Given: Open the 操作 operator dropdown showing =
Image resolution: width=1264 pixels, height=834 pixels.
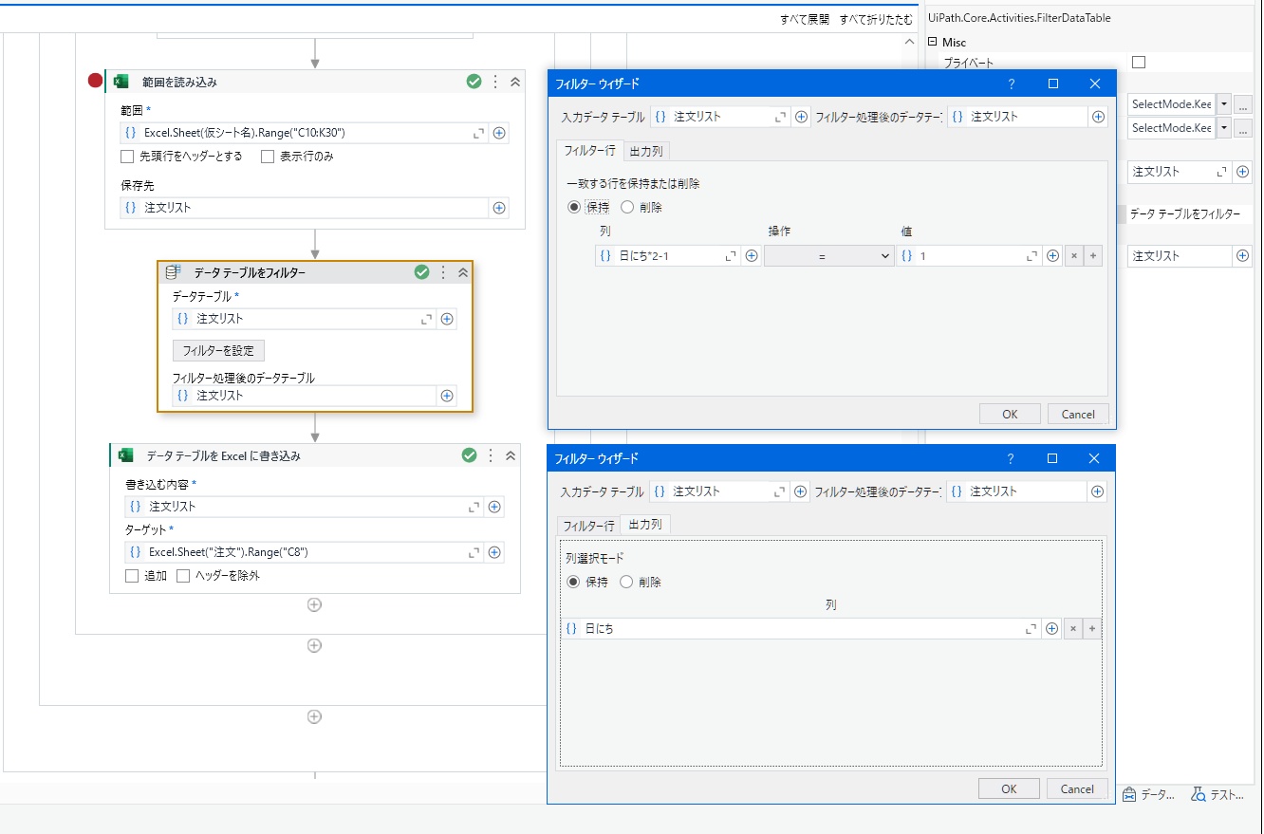Looking at the screenshot, I should pyautogui.click(x=829, y=255).
